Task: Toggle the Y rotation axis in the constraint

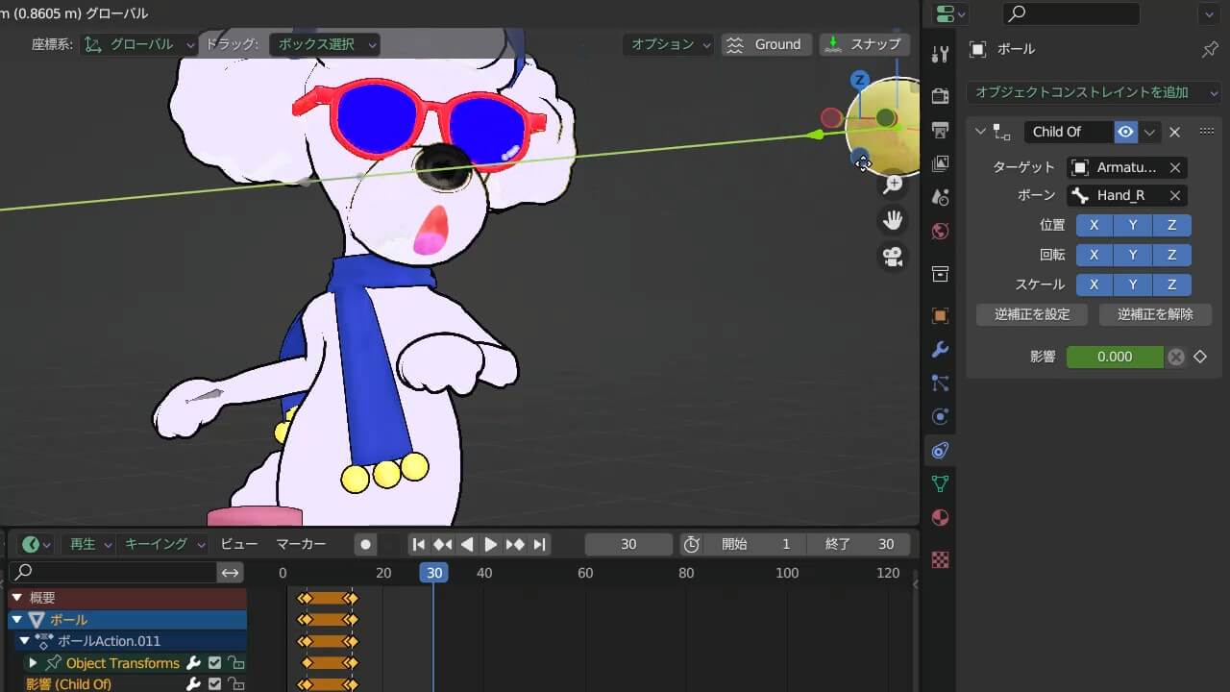Action: tap(1132, 255)
